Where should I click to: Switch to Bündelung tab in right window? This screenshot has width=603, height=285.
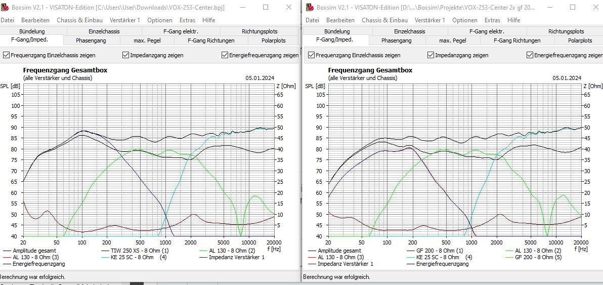(337, 31)
